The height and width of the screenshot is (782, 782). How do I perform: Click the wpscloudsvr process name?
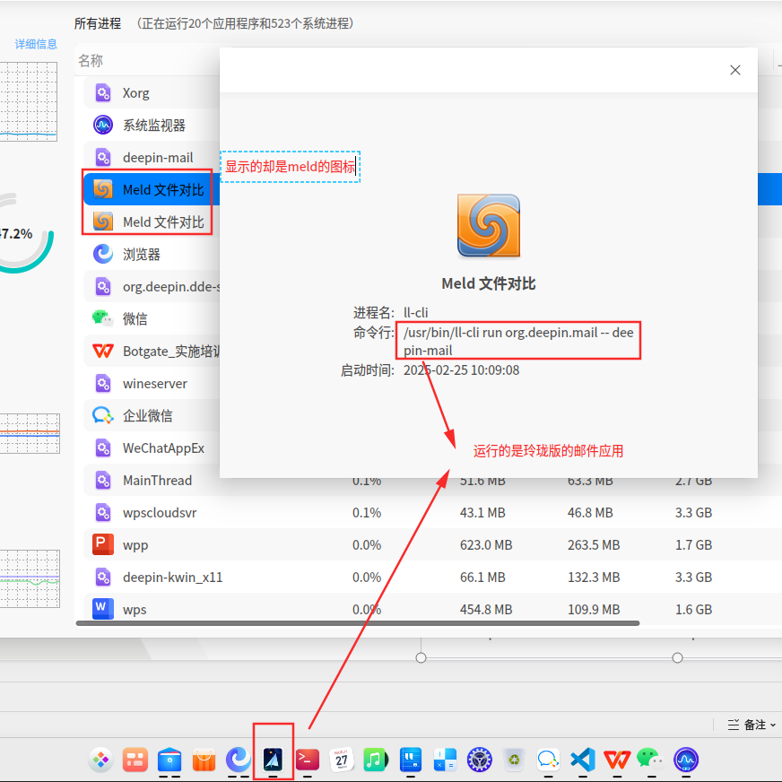[160, 513]
